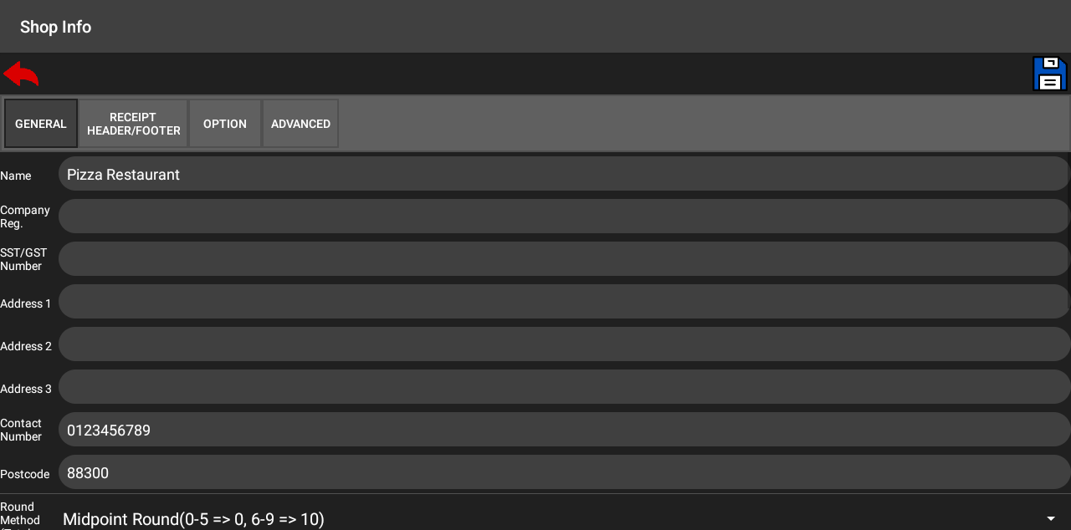
Task: Click the SST/GST Number label
Action: 23,259
